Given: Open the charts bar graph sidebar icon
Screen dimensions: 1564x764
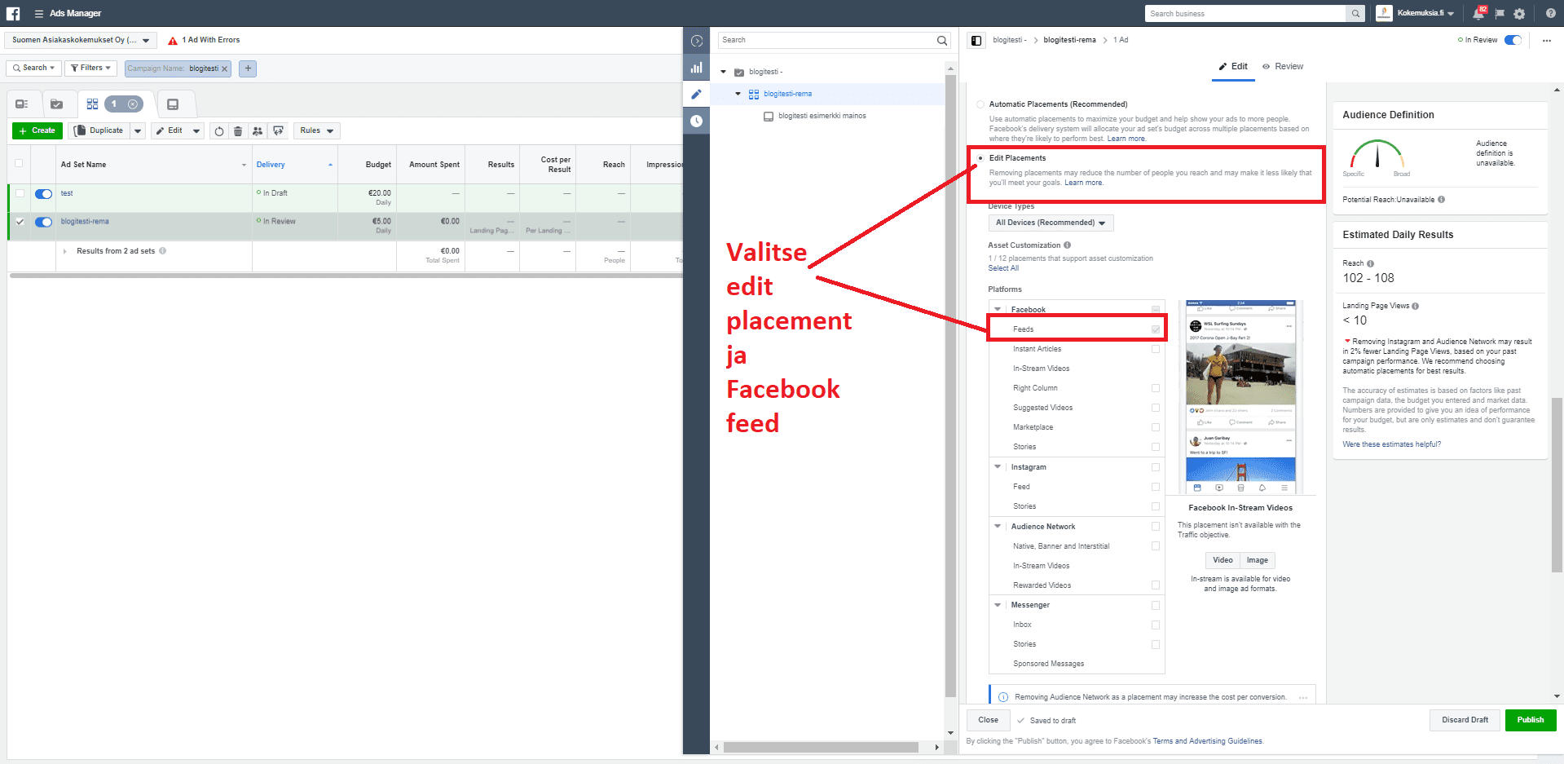Looking at the screenshot, I should [697, 68].
